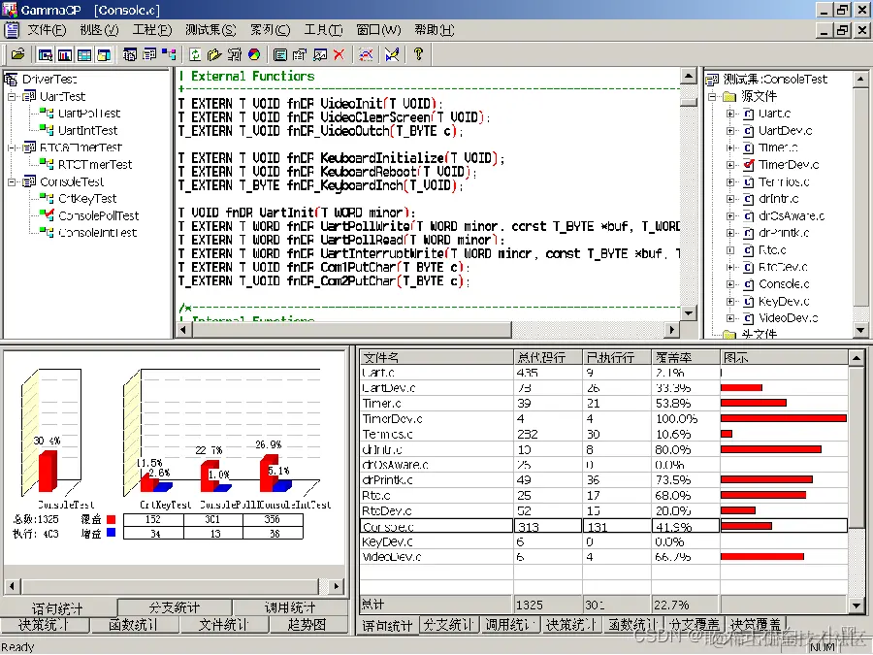The width and height of the screenshot is (873, 655).
Task: Collapse the 源文件 folder node
Action: (x=713, y=96)
